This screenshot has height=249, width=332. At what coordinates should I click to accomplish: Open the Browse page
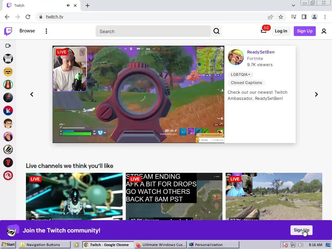click(x=27, y=31)
